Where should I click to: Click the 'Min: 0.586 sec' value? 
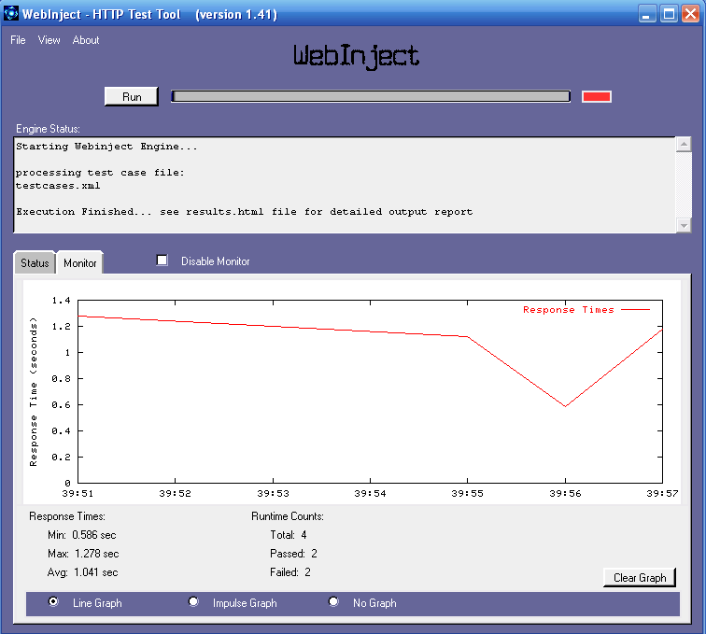(x=82, y=535)
